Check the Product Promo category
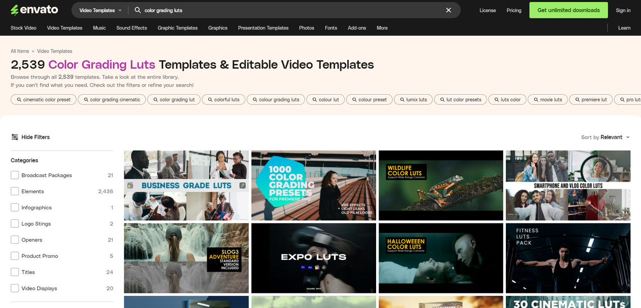Image resolution: width=641 pixels, height=308 pixels. coord(15,256)
